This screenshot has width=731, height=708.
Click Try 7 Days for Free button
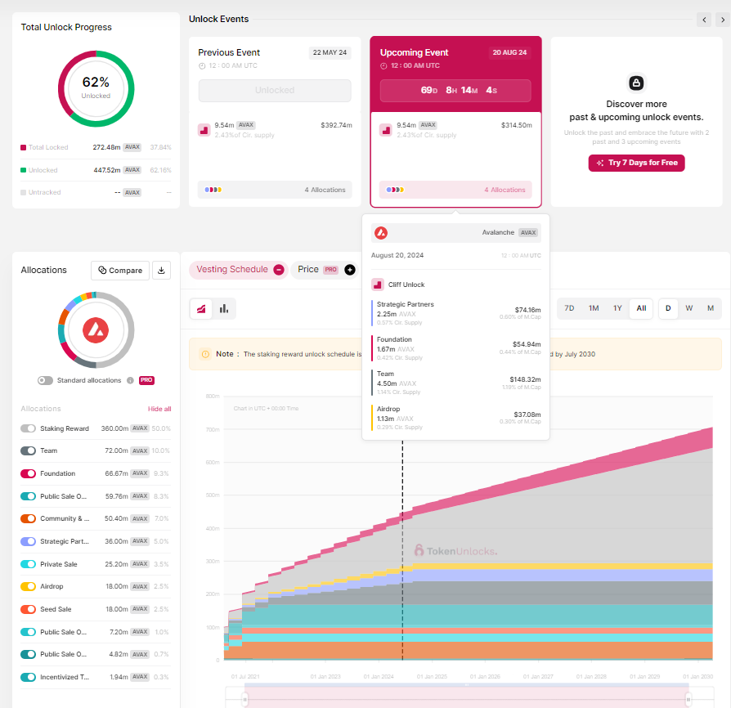[636, 163]
